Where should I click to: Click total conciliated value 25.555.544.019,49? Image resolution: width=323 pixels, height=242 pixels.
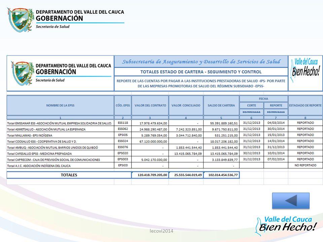(x=186, y=175)
